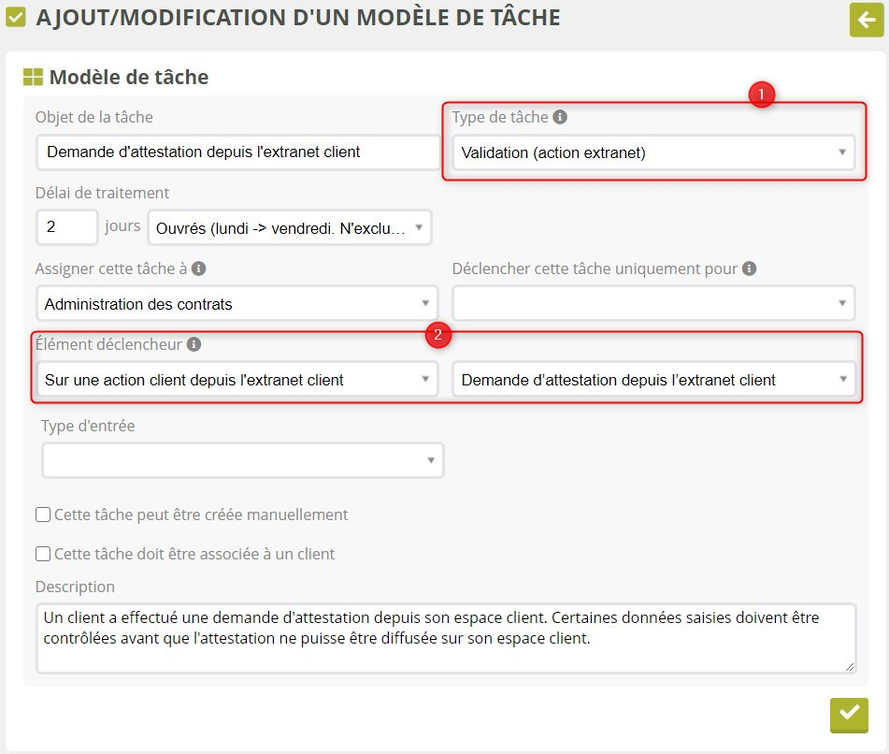Click the Délai de traitement days field
This screenshot has width=889, height=754.
[66, 227]
